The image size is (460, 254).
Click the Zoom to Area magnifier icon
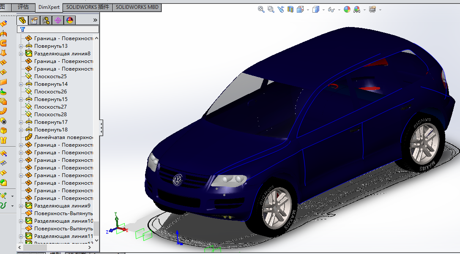tap(271, 9)
